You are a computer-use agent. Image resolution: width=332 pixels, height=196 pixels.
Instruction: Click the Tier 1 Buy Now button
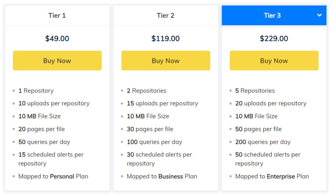click(57, 60)
